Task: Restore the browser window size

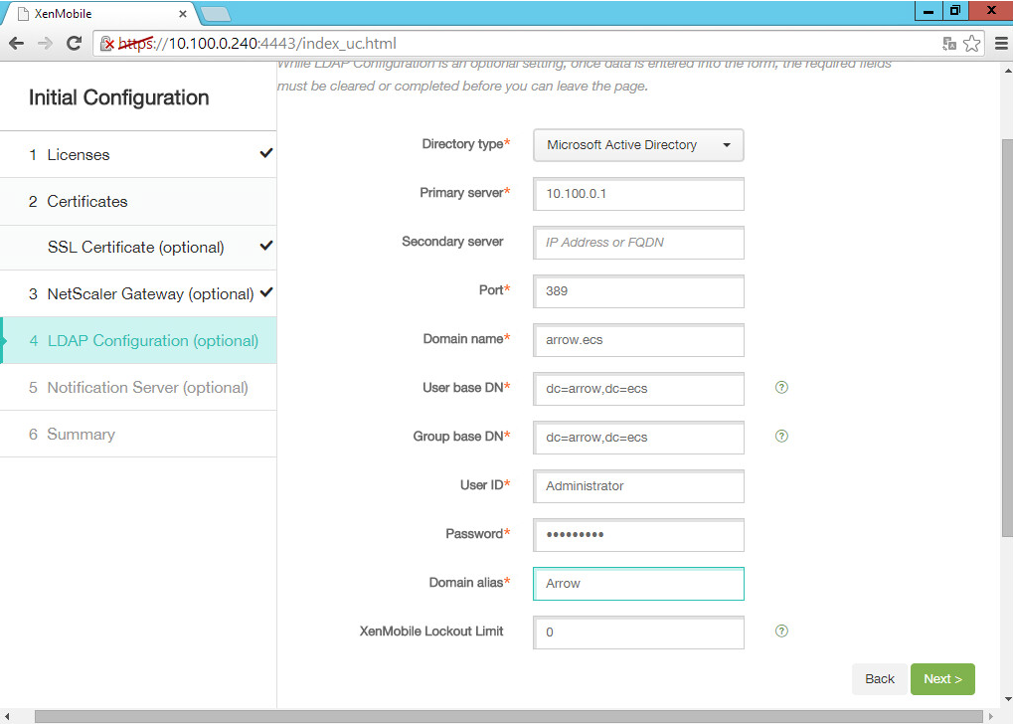Action: [955, 11]
